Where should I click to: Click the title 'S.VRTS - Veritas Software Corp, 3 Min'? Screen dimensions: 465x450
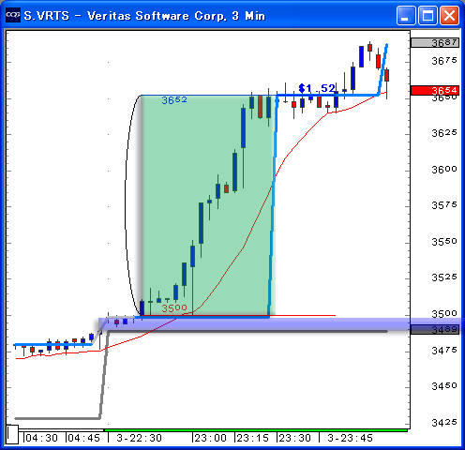pyautogui.click(x=144, y=16)
